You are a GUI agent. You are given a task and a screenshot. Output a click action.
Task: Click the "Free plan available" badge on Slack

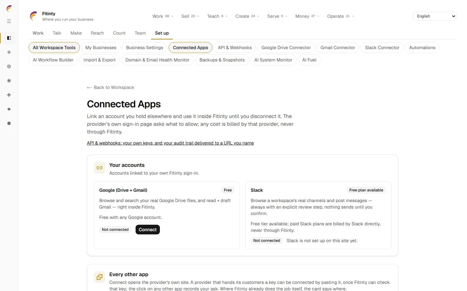(366, 190)
